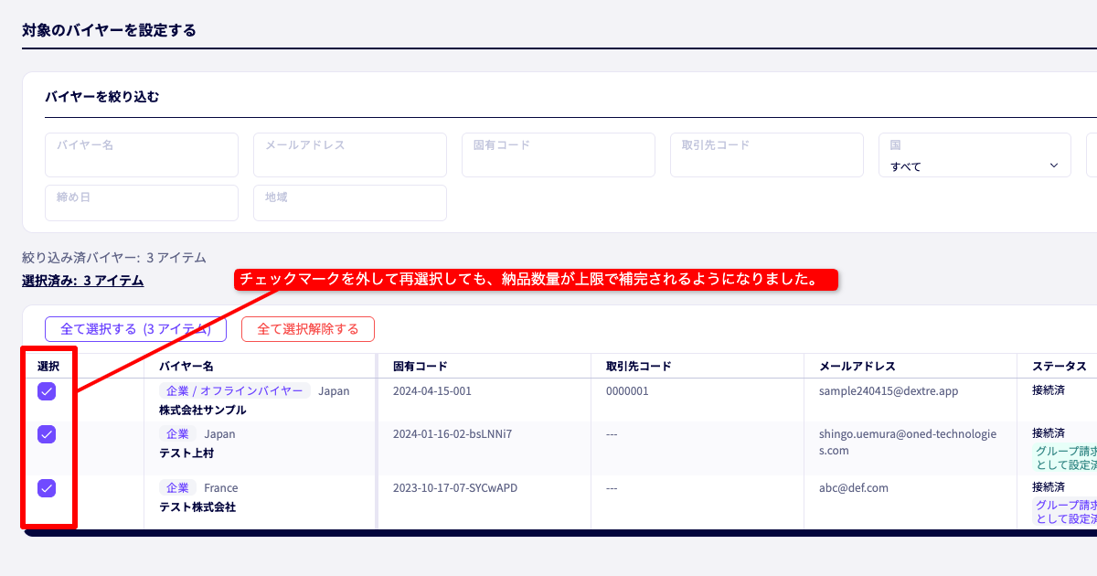Focus the 固有コード filter field
1097x576 pixels.
(559, 155)
